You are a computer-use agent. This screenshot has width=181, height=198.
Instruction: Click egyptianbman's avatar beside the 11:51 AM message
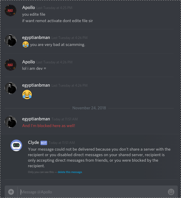click(x=10, y=122)
